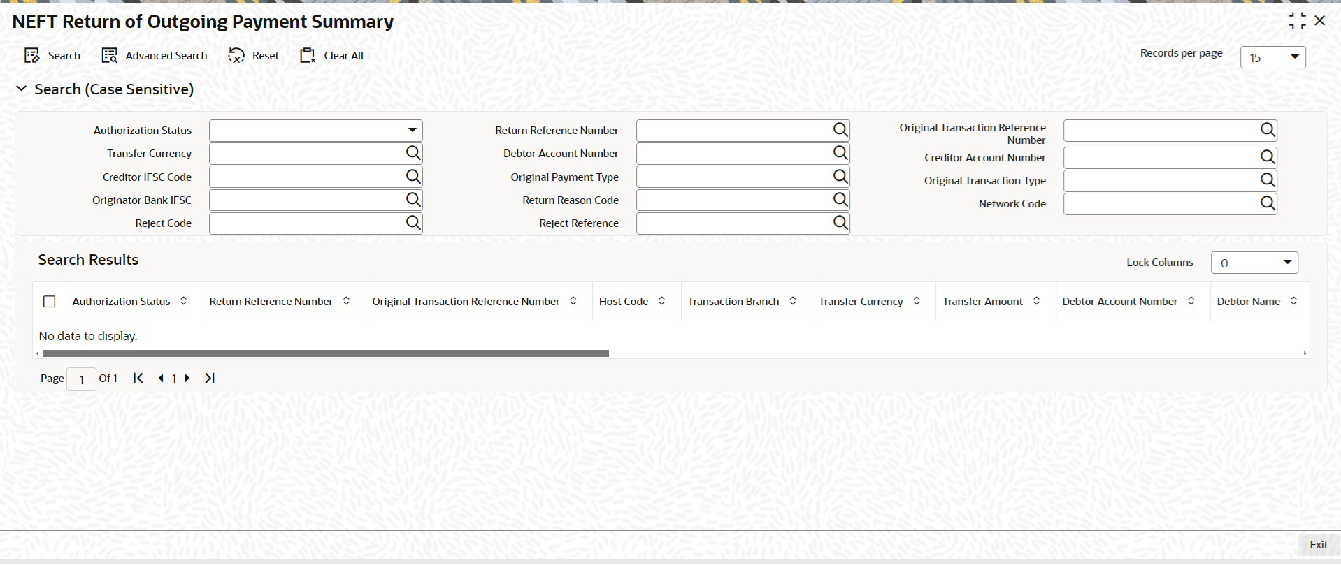Screen dimensions: 1341x565
Task: Tick the select-all checkbox in results header
Action: pos(49,302)
